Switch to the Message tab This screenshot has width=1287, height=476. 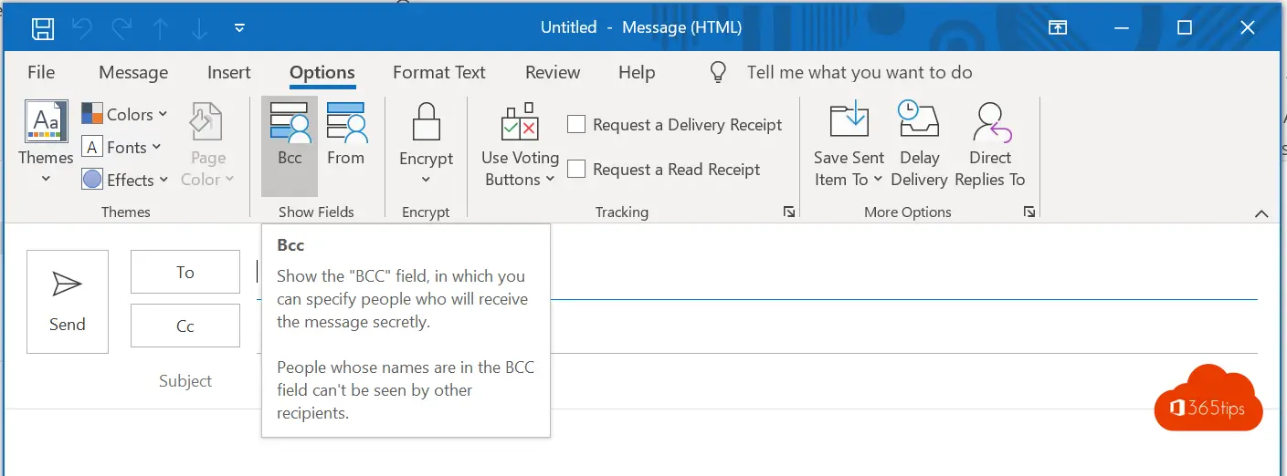coord(133,73)
